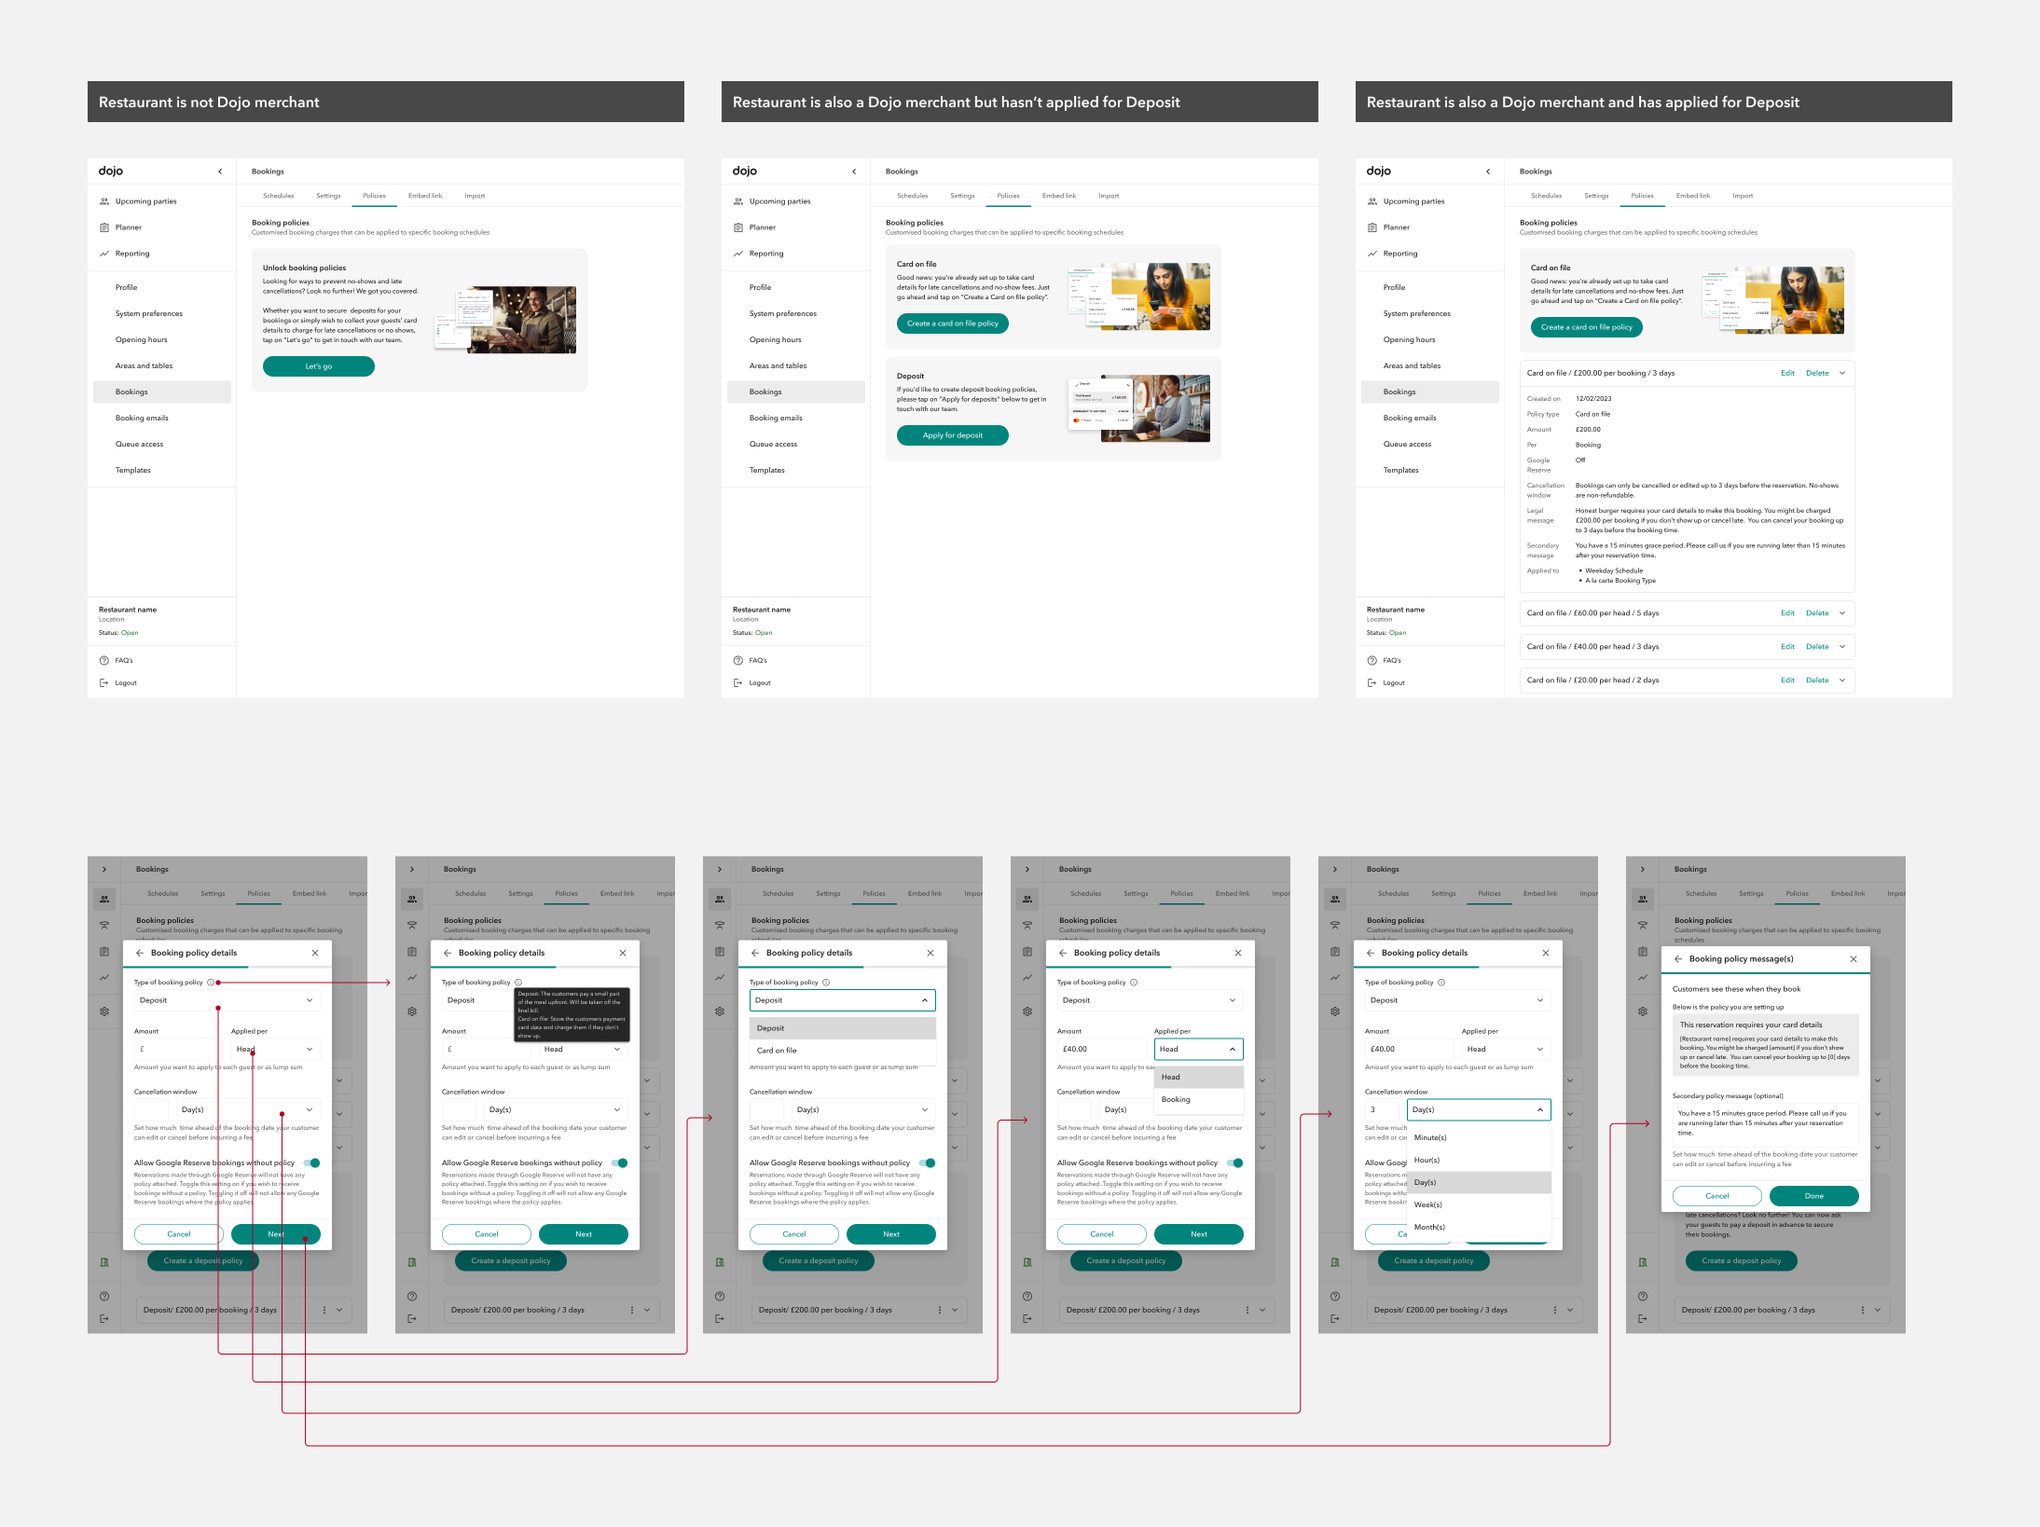
Task: Select Card on file option in open type list
Action: click(x=777, y=1050)
